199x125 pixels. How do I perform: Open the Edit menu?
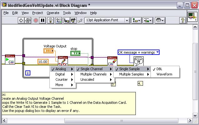(15, 13)
